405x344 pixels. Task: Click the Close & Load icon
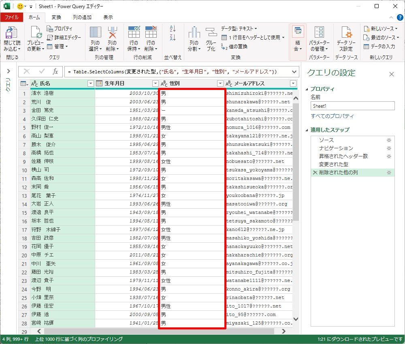point(12,33)
